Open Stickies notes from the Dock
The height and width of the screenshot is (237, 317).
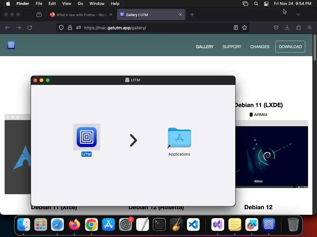235,224
